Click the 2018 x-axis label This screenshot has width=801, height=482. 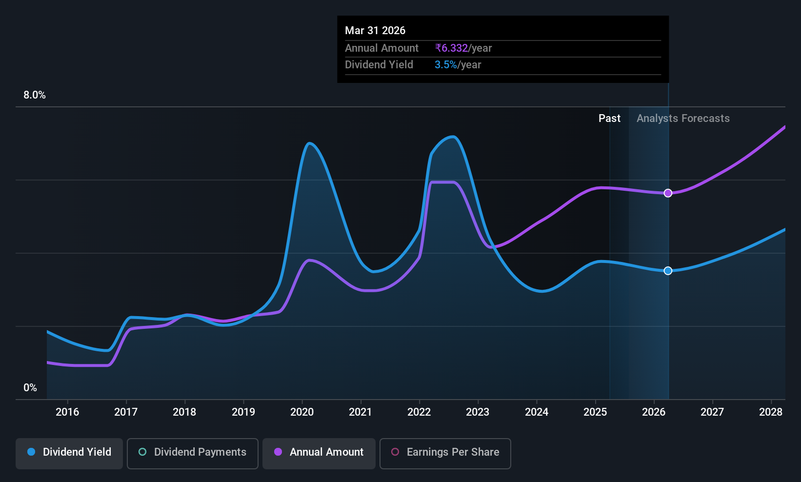click(x=184, y=412)
